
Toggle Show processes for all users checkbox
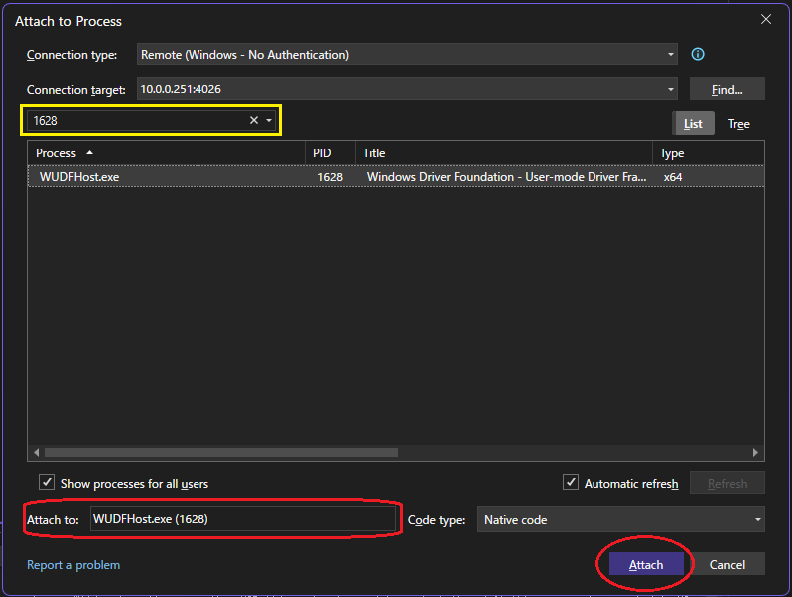46,483
